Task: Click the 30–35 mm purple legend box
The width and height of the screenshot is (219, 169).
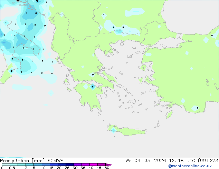Action: click(x=78, y=165)
